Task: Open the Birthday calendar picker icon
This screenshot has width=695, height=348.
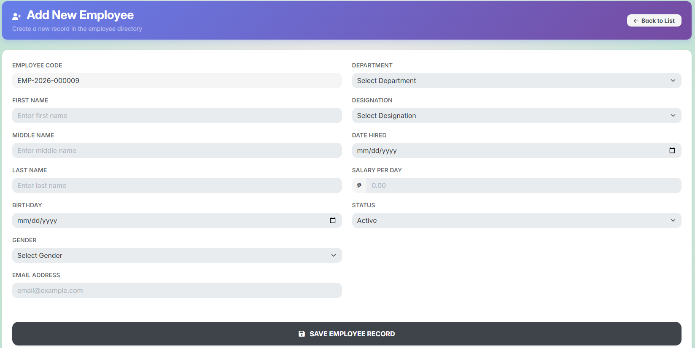Action: pyautogui.click(x=332, y=220)
